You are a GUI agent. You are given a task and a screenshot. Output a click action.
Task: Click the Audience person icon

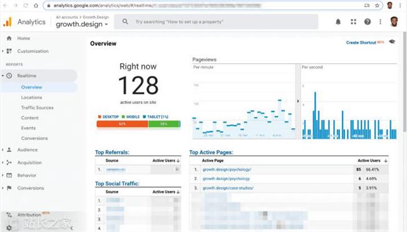[x=9, y=149]
